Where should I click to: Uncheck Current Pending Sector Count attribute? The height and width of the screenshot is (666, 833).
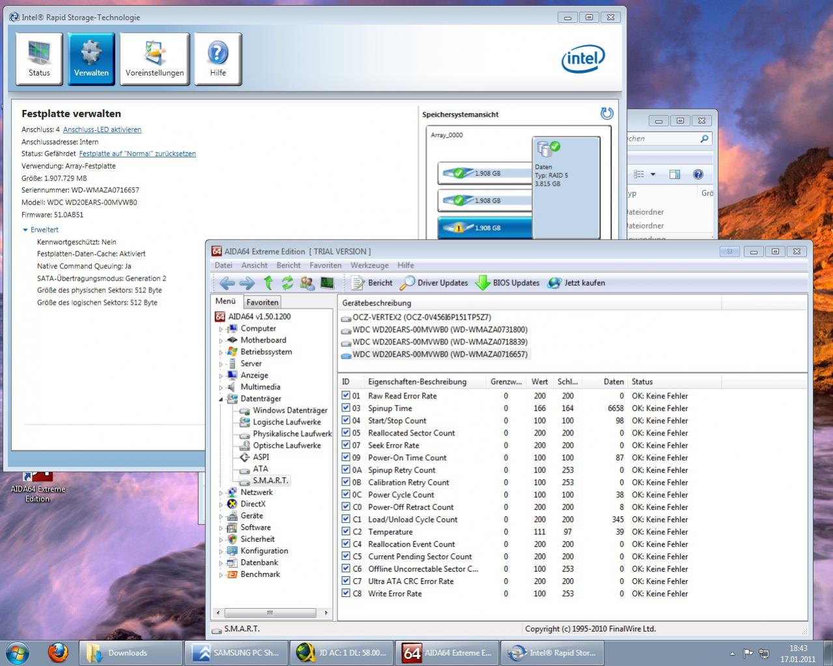coord(346,556)
